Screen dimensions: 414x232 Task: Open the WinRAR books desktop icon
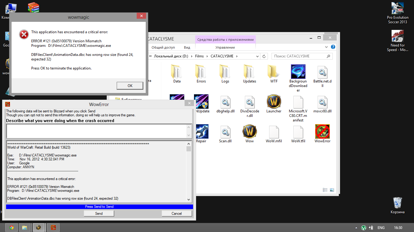[x=33, y=8]
